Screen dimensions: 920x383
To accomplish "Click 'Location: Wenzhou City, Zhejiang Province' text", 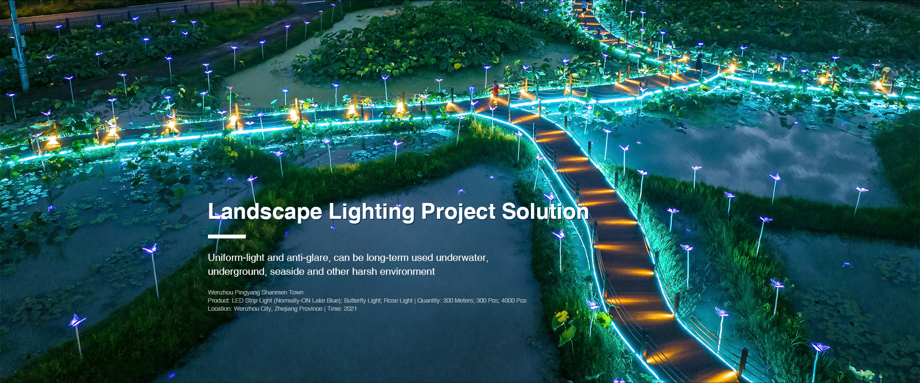I will [x=265, y=309].
